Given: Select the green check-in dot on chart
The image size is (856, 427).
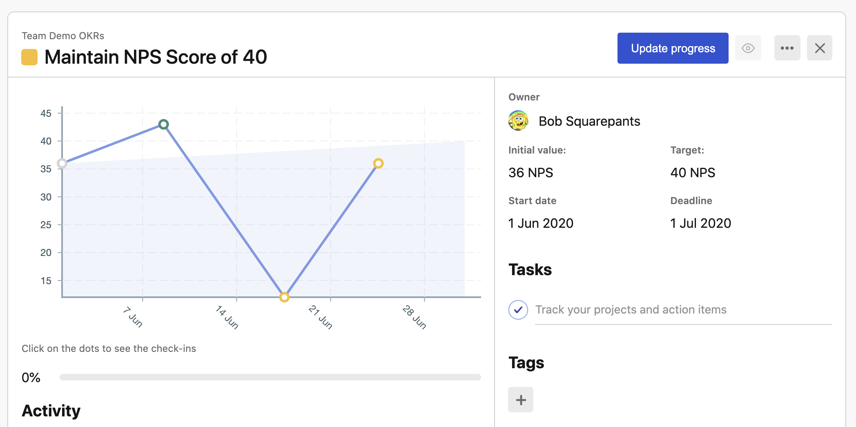Looking at the screenshot, I should coord(163,124).
